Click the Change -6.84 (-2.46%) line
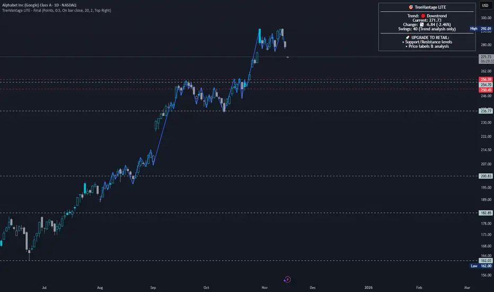Image resolution: width=494 pixels, height=292 pixels. (x=427, y=24)
